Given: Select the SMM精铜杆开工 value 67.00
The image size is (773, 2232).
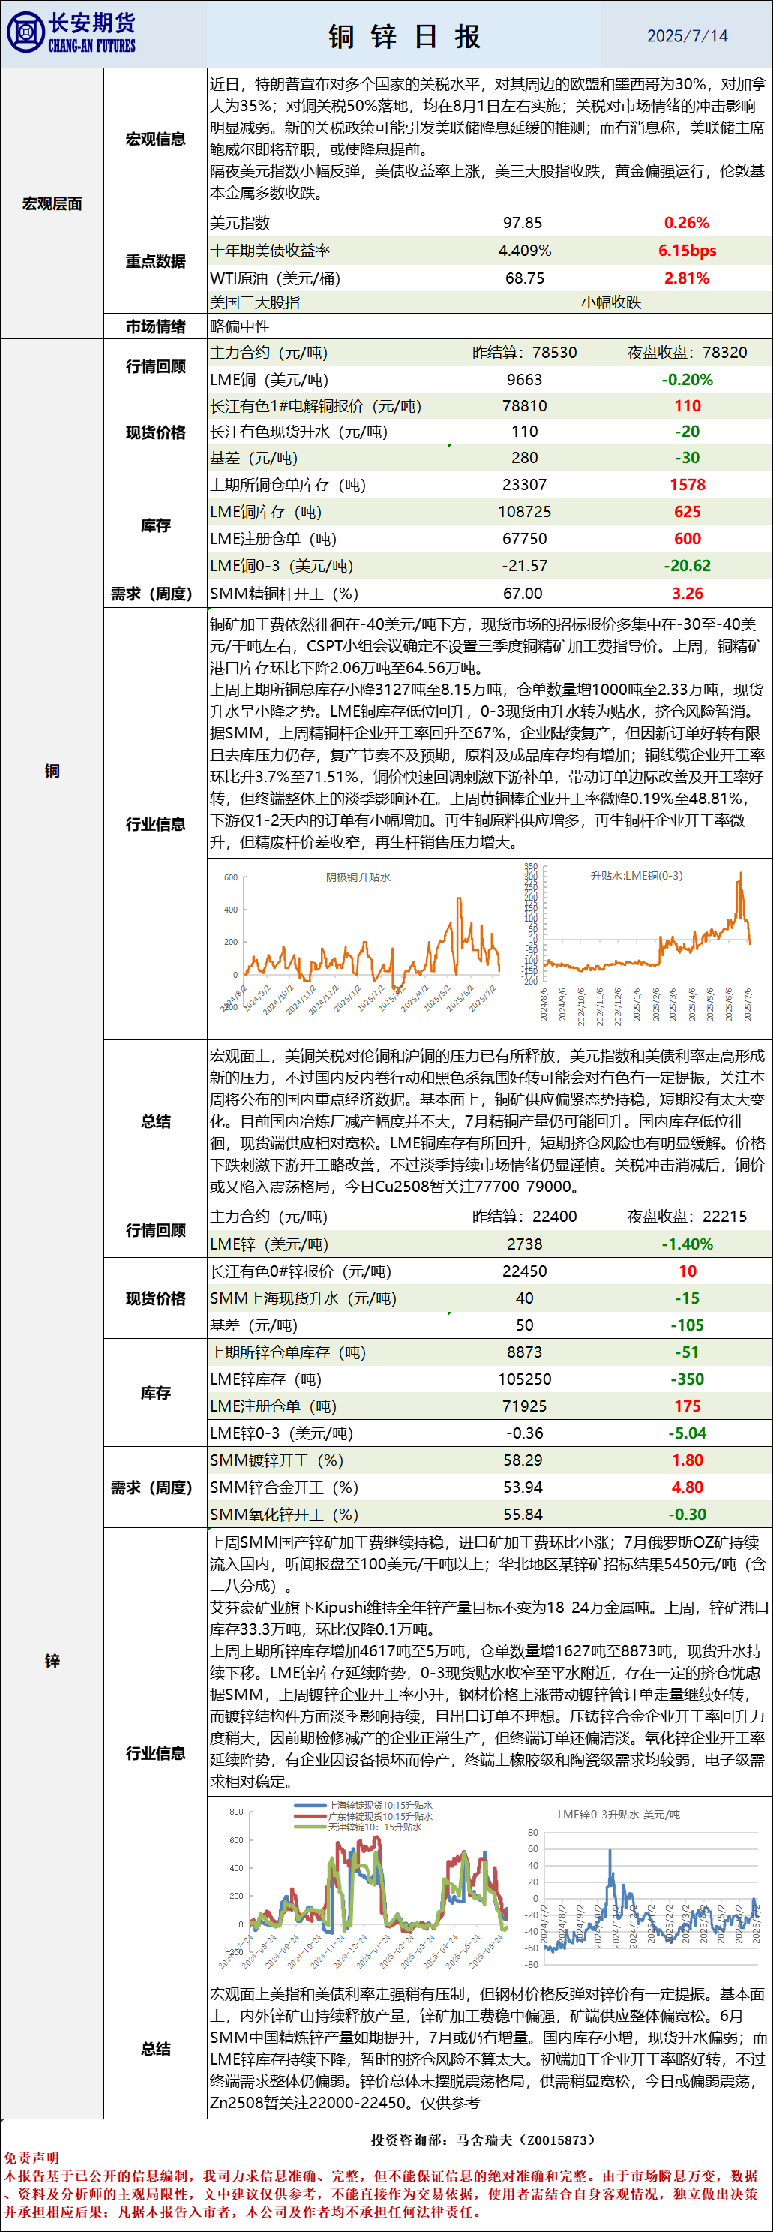Looking at the screenshot, I should pos(523,594).
